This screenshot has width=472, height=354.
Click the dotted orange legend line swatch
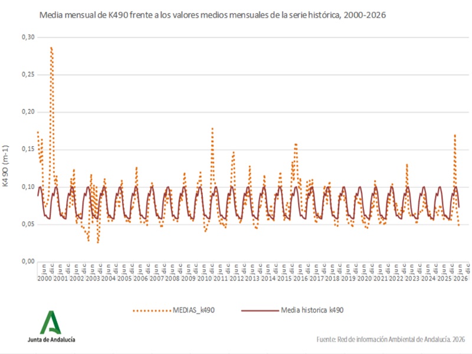[x=152, y=311]
